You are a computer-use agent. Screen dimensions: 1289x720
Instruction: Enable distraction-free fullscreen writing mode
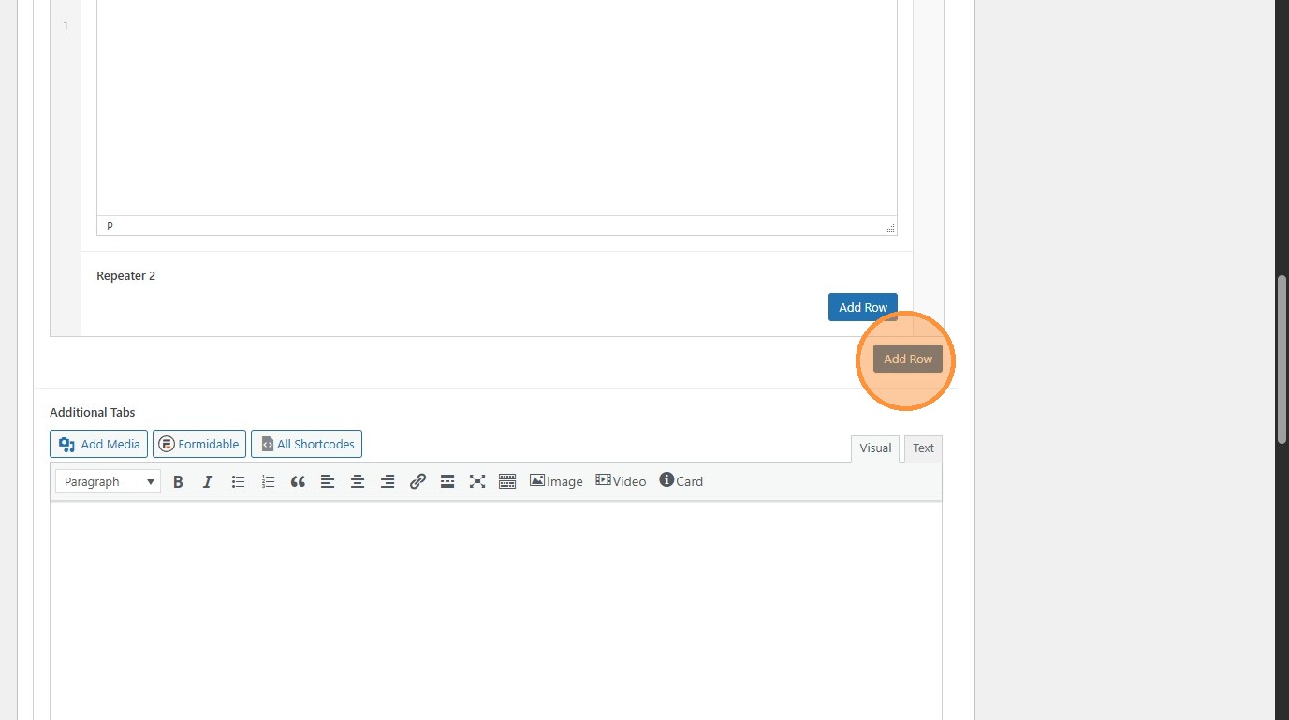pos(477,481)
